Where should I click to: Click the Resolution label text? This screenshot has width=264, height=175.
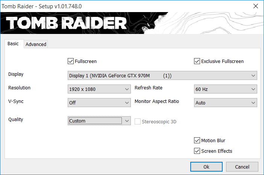pyautogui.click(x=19, y=87)
